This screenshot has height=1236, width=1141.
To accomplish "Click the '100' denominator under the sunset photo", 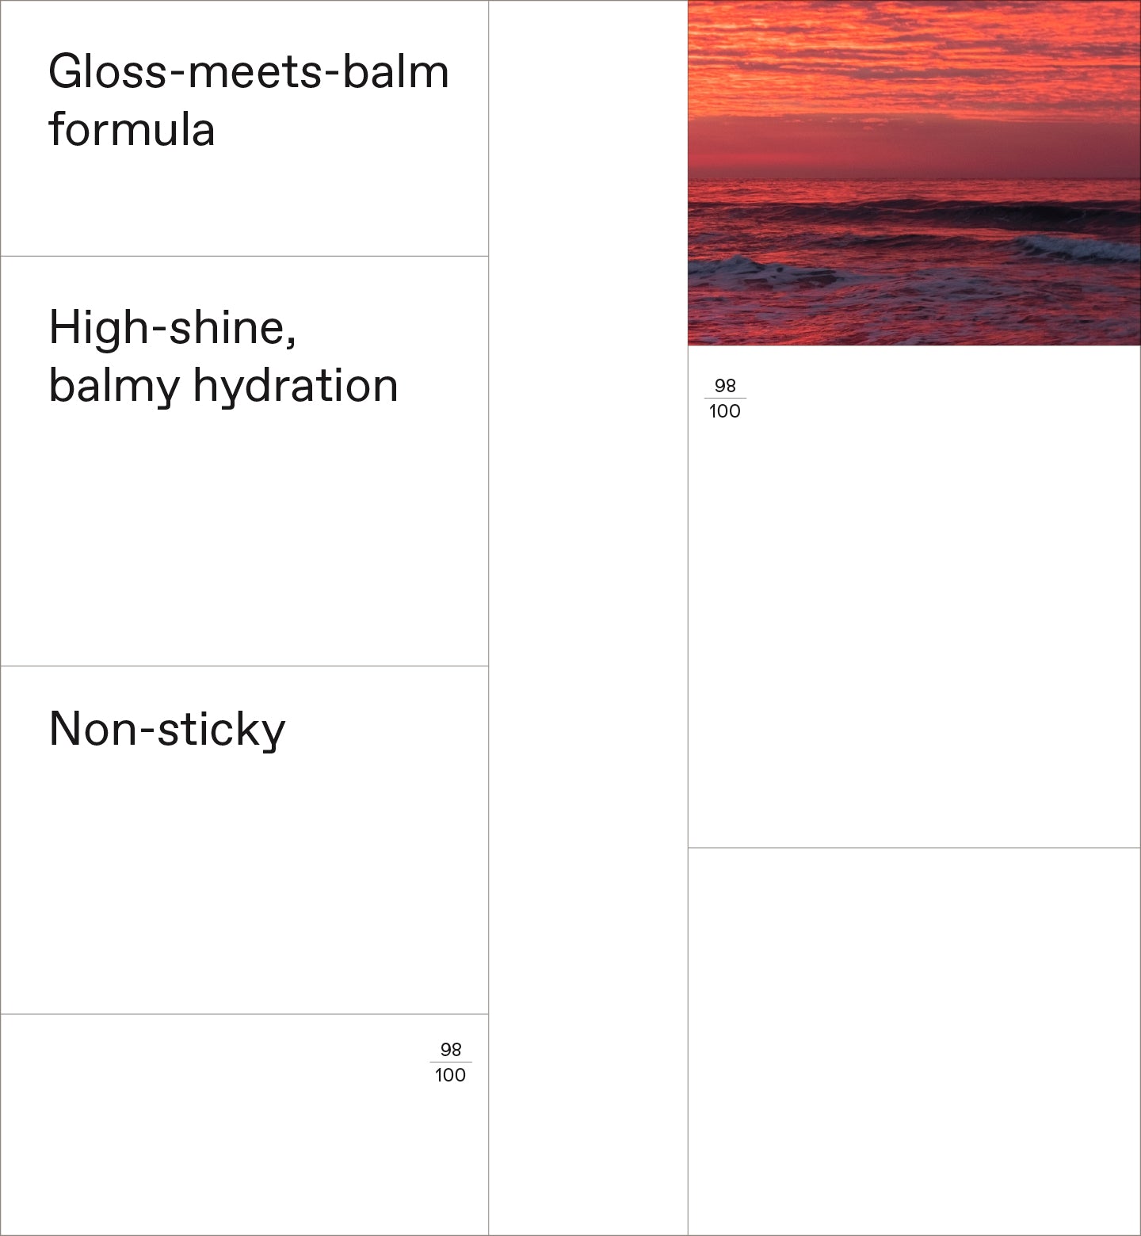I will [x=724, y=411].
